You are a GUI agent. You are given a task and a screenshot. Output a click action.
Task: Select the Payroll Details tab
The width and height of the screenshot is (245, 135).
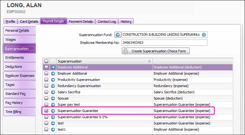(x=53, y=21)
